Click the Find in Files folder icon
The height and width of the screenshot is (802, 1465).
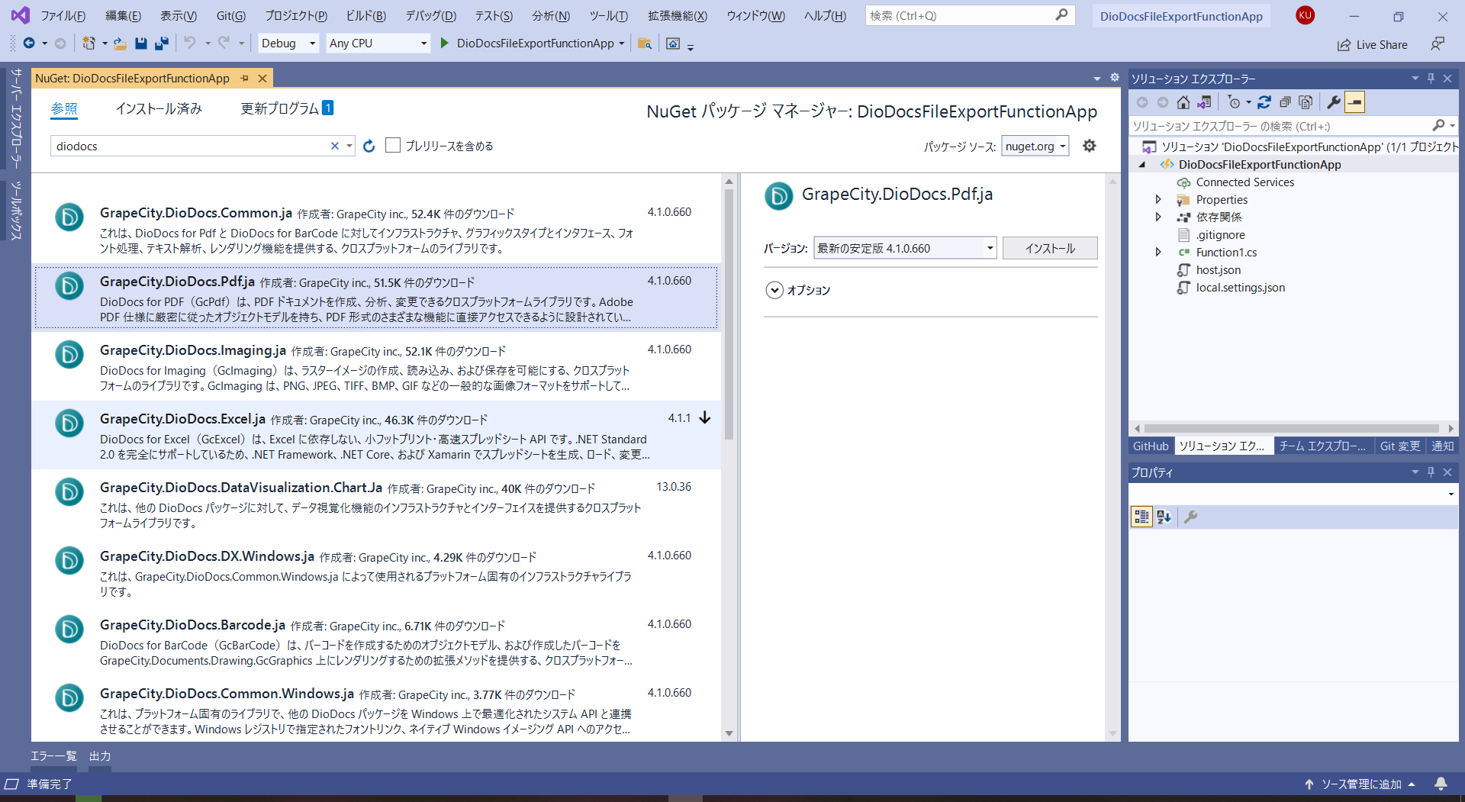pyautogui.click(x=645, y=43)
